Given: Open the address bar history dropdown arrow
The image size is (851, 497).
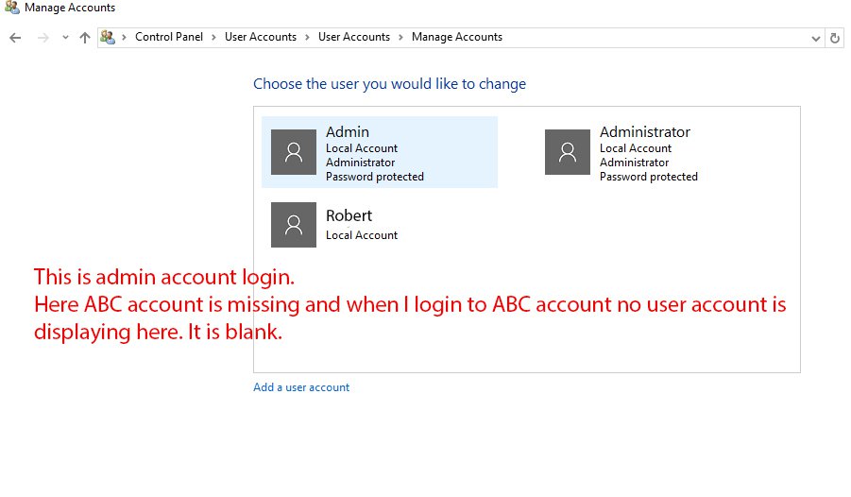Looking at the screenshot, I should 816,38.
